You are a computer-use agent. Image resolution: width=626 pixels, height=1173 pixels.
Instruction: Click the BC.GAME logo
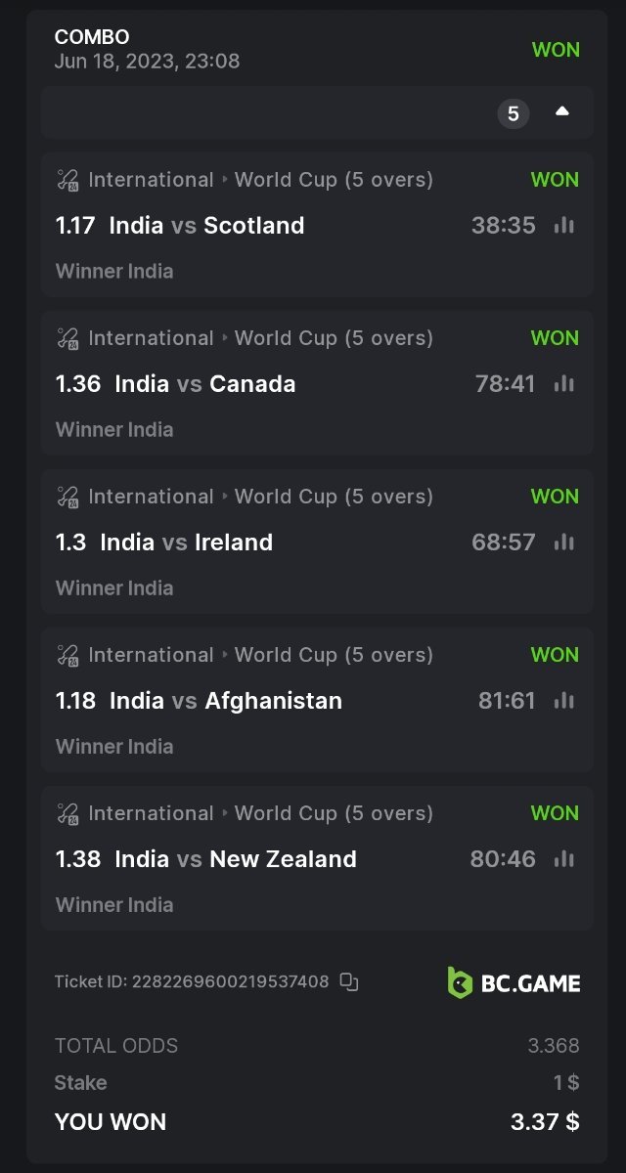coord(514,982)
